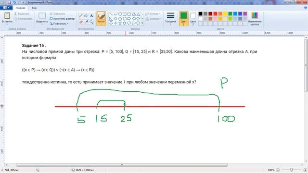Viewport: 308px width, 173px height.
Task: Open the Вставить paste dropdown arrow
Action: (7, 24)
